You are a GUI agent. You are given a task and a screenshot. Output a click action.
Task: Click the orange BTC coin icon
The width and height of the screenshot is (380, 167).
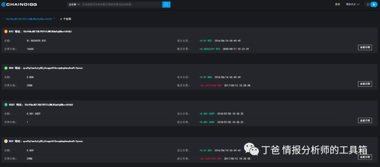coord(6,31)
